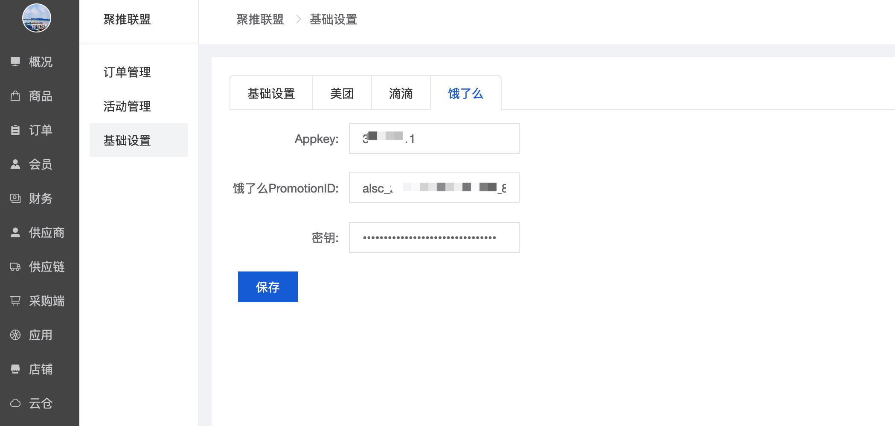This screenshot has height=426, width=895.
Task: Select 活动管理 submenu item
Action: (127, 106)
